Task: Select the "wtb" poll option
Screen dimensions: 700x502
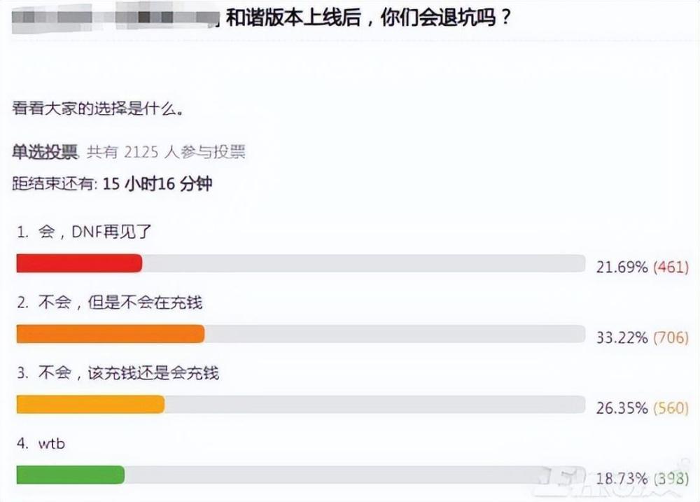Action: pos(41,443)
